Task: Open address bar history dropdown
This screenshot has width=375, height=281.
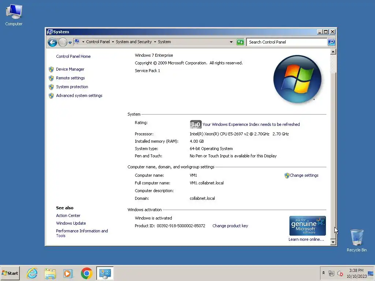Action: (231, 42)
